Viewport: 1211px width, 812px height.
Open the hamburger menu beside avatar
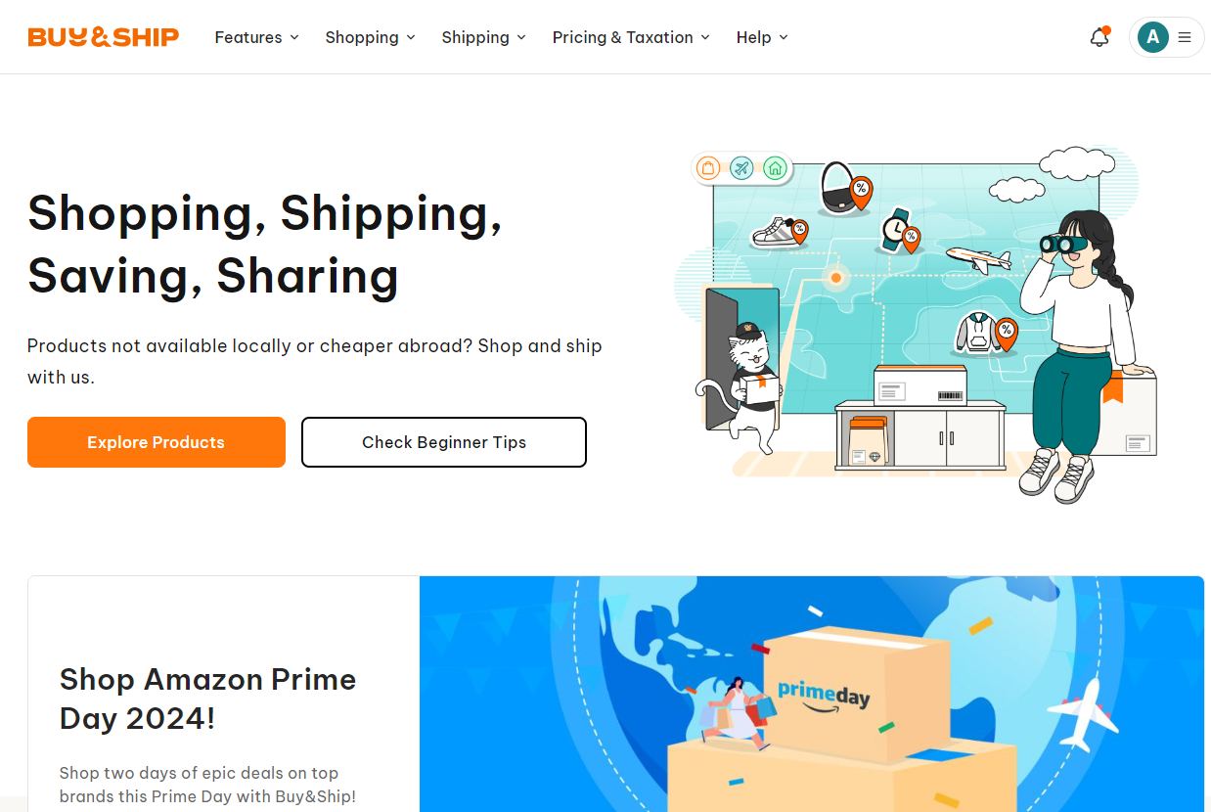pyautogui.click(x=1185, y=37)
